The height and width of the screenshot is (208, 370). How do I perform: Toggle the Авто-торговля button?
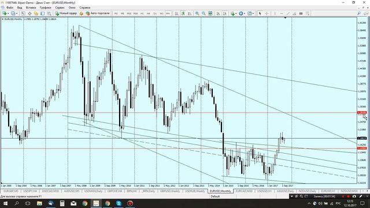pos(98,13)
